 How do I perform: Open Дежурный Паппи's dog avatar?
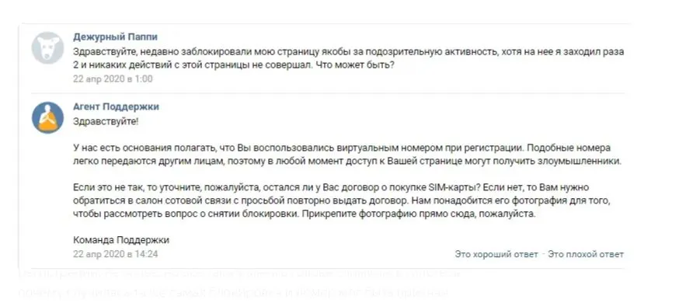pyautogui.click(x=47, y=48)
